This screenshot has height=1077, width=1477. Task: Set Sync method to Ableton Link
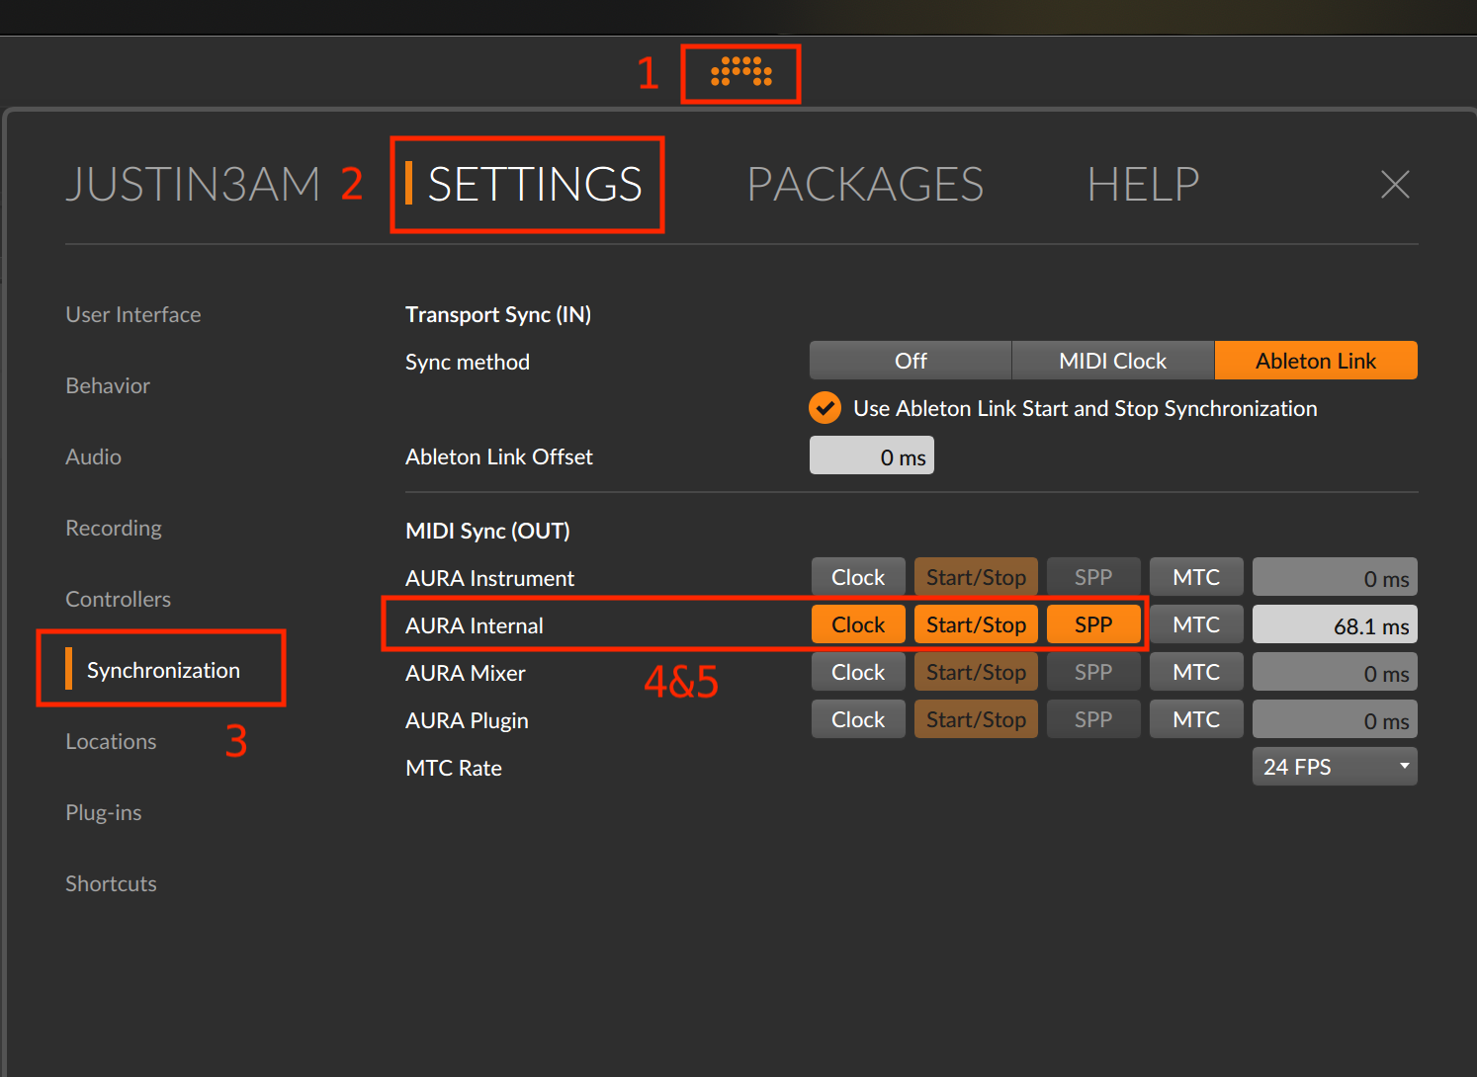click(x=1316, y=361)
